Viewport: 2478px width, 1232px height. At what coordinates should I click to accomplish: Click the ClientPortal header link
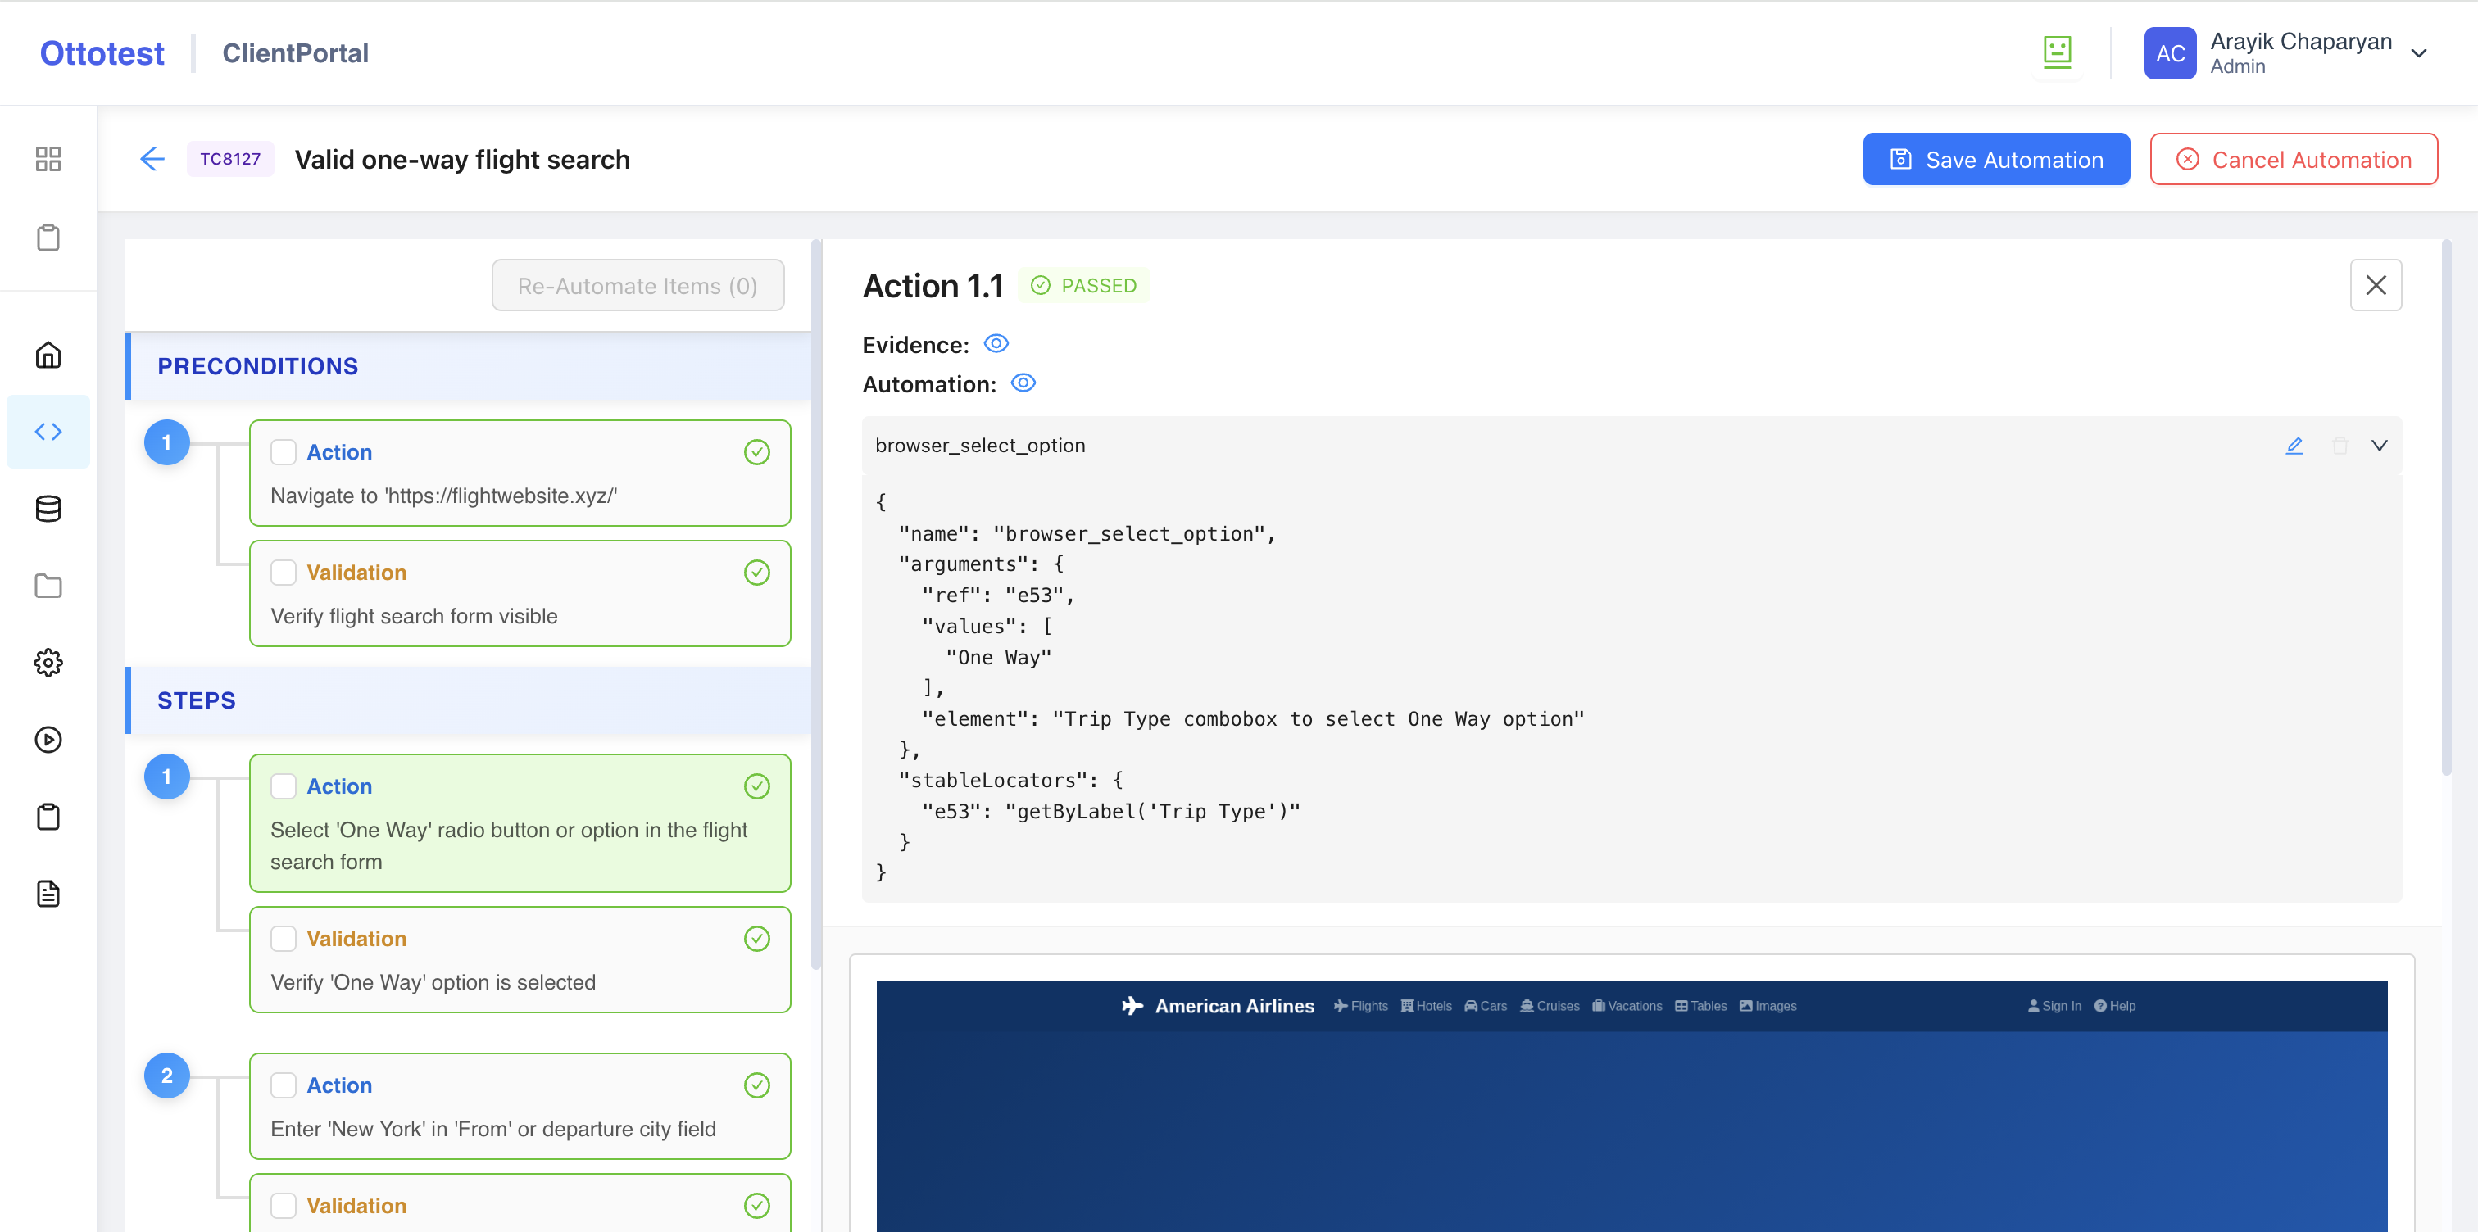pyautogui.click(x=295, y=53)
